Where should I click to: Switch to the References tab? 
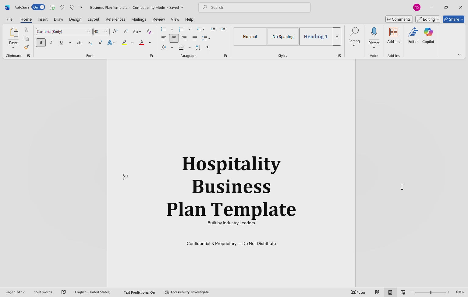(115, 19)
